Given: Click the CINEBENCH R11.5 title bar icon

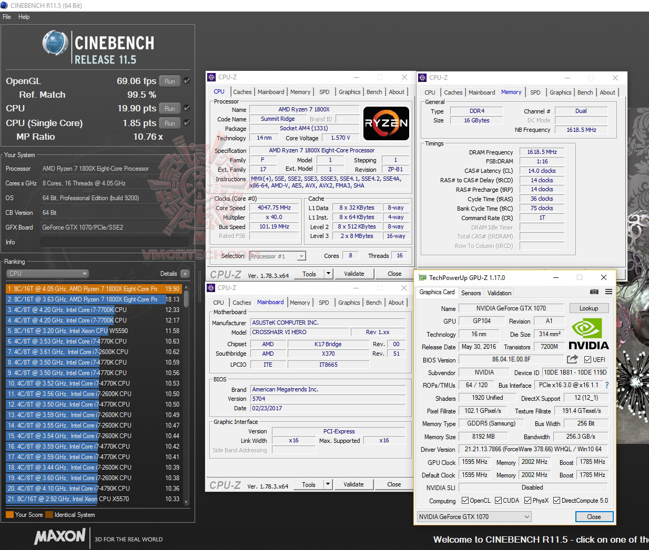Looking at the screenshot, I should 5,5.
